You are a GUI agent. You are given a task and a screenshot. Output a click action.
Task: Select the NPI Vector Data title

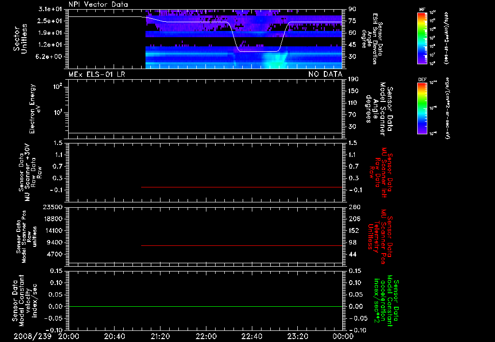coord(98,4)
